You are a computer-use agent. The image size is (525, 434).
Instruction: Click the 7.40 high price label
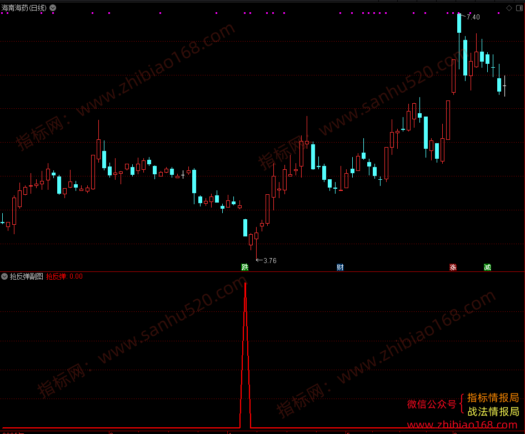pyautogui.click(x=473, y=17)
